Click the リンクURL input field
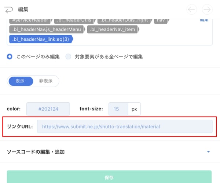Viewport: 220px width, 183px height. coord(125,127)
